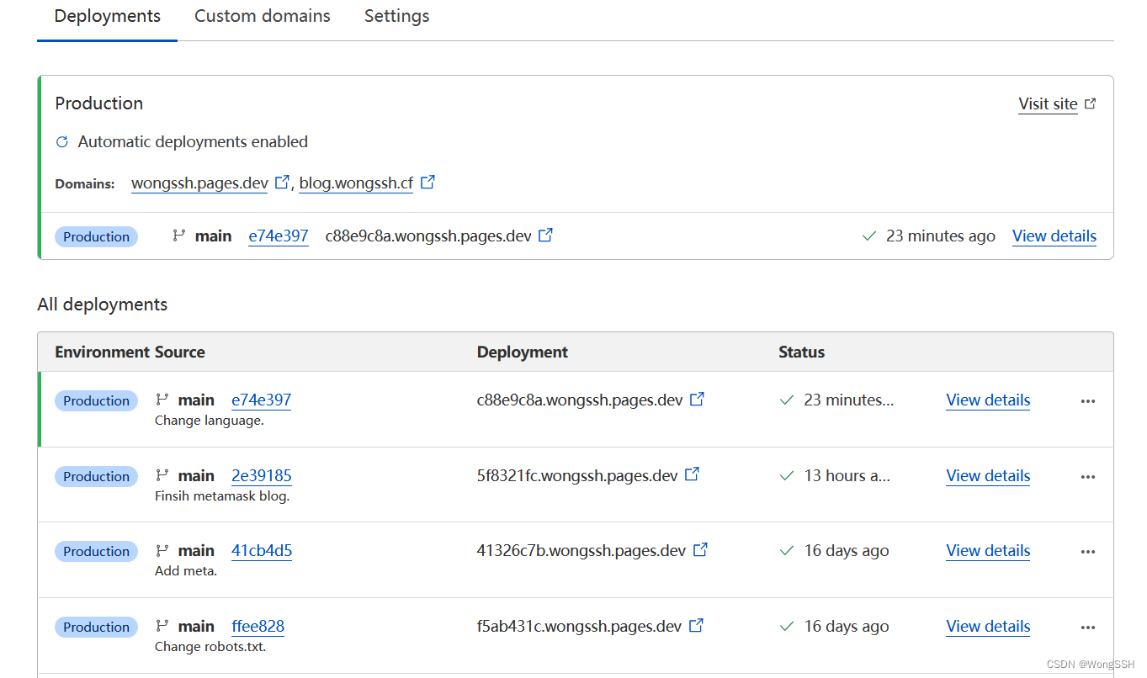Screen dimensions: 1147x678
Task: Follow the Visit site link
Action: 1048,103
